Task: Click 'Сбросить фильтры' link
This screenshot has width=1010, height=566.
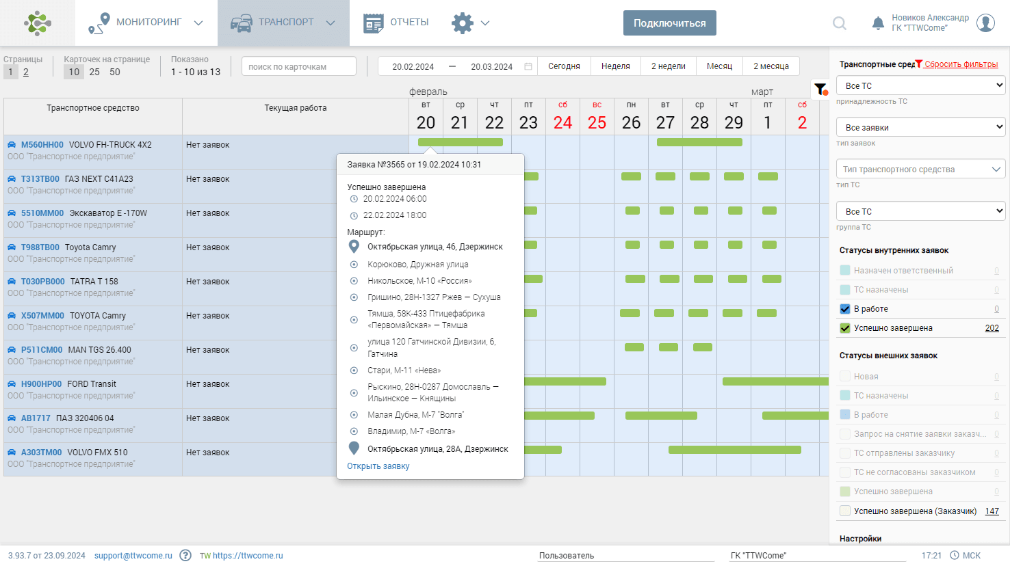Action: (x=961, y=64)
